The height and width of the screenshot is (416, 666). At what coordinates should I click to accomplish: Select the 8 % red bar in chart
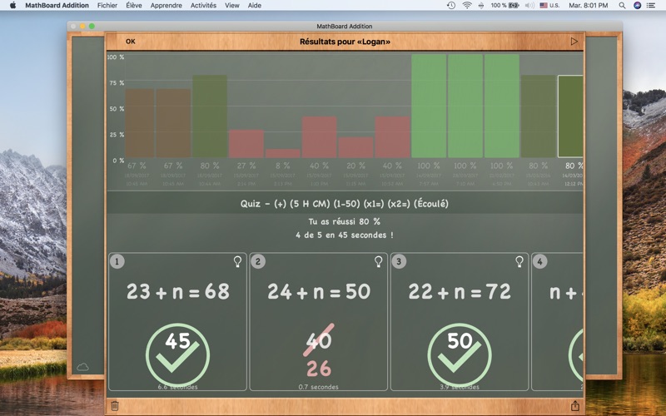point(283,153)
